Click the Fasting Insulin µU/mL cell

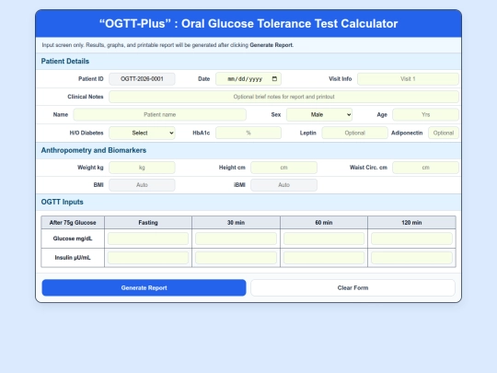coord(148,258)
